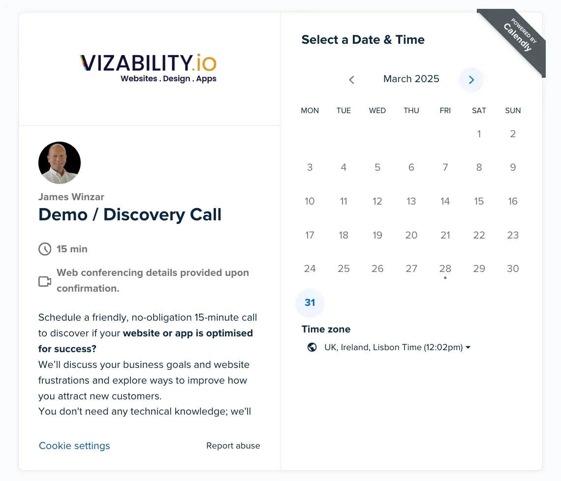Image resolution: width=561 pixels, height=481 pixels.
Task: Click date 29 in the calendar
Action: pos(479,269)
